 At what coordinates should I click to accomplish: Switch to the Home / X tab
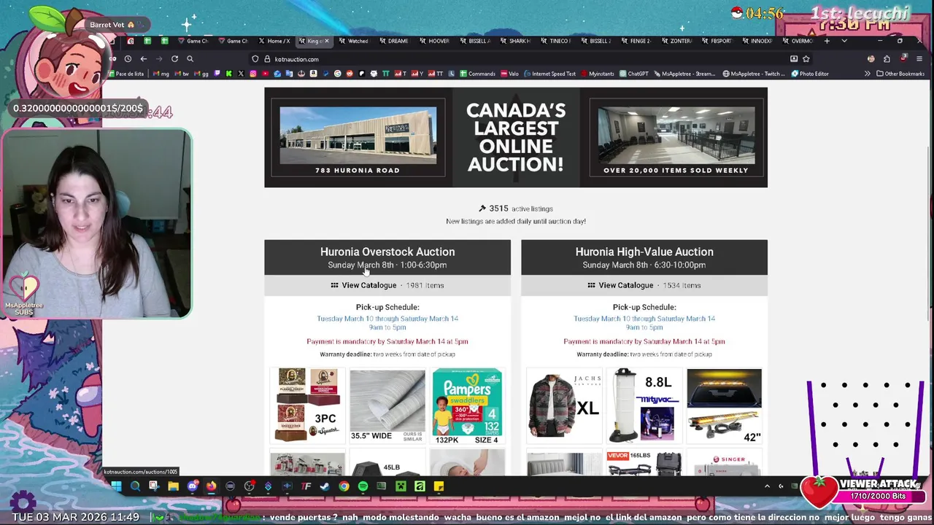pyautogui.click(x=274, y=41)
